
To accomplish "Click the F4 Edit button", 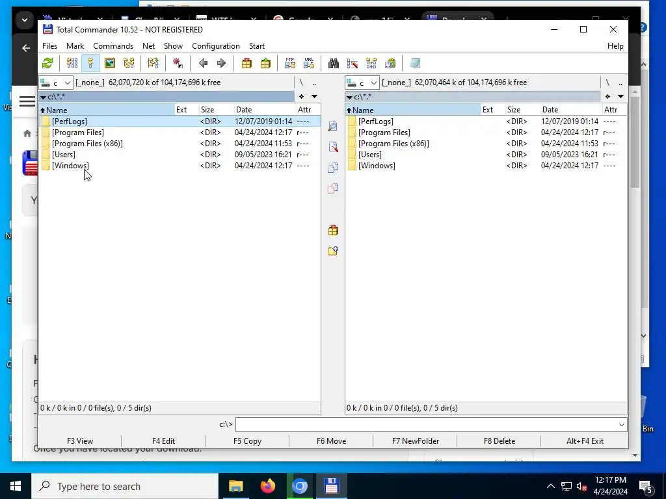I will click(x=163, y=441).
